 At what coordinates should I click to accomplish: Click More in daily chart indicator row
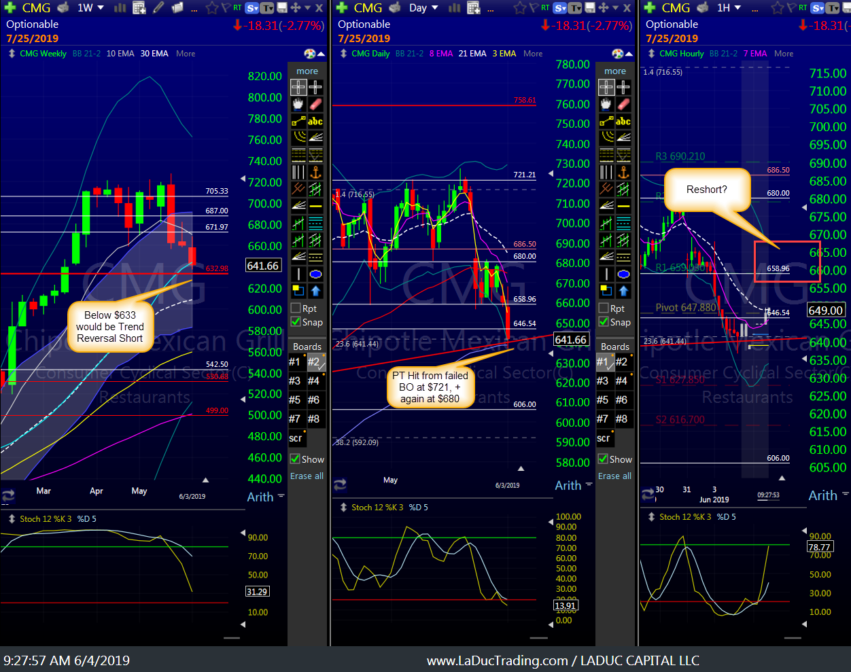533,54
